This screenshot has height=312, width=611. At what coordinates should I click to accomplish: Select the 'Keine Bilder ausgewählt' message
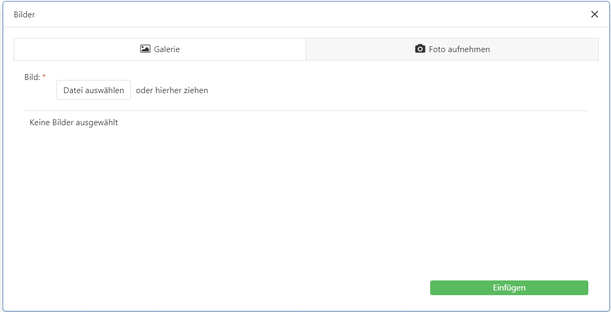[x=74, y=123]
